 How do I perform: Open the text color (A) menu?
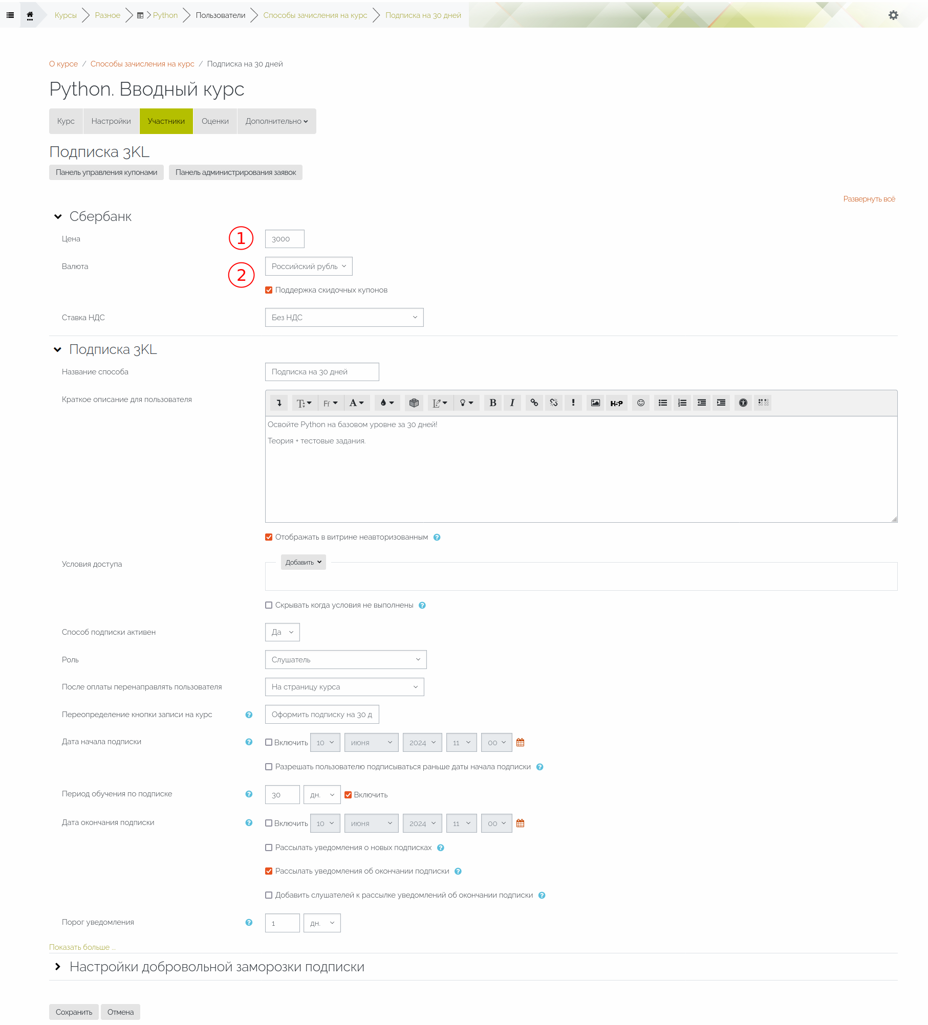[x=357, y=403]
